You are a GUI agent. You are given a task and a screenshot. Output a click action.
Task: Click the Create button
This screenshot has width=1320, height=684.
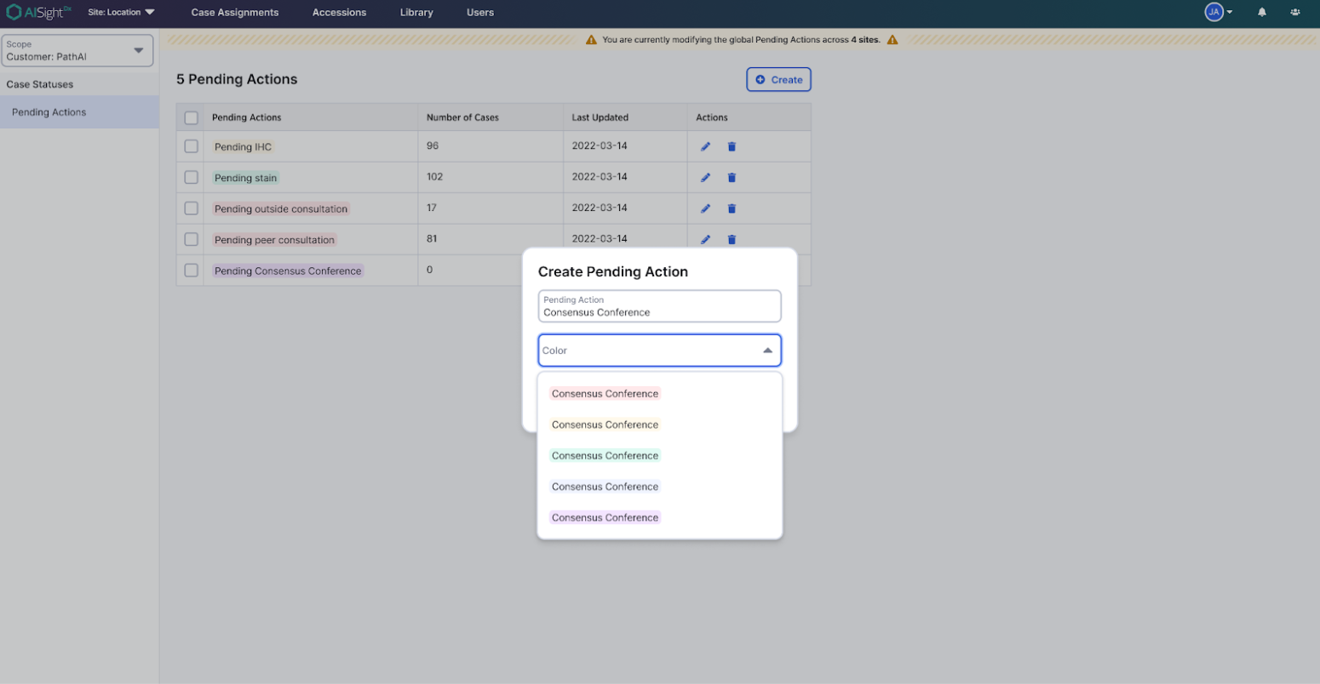coord(778,79)
